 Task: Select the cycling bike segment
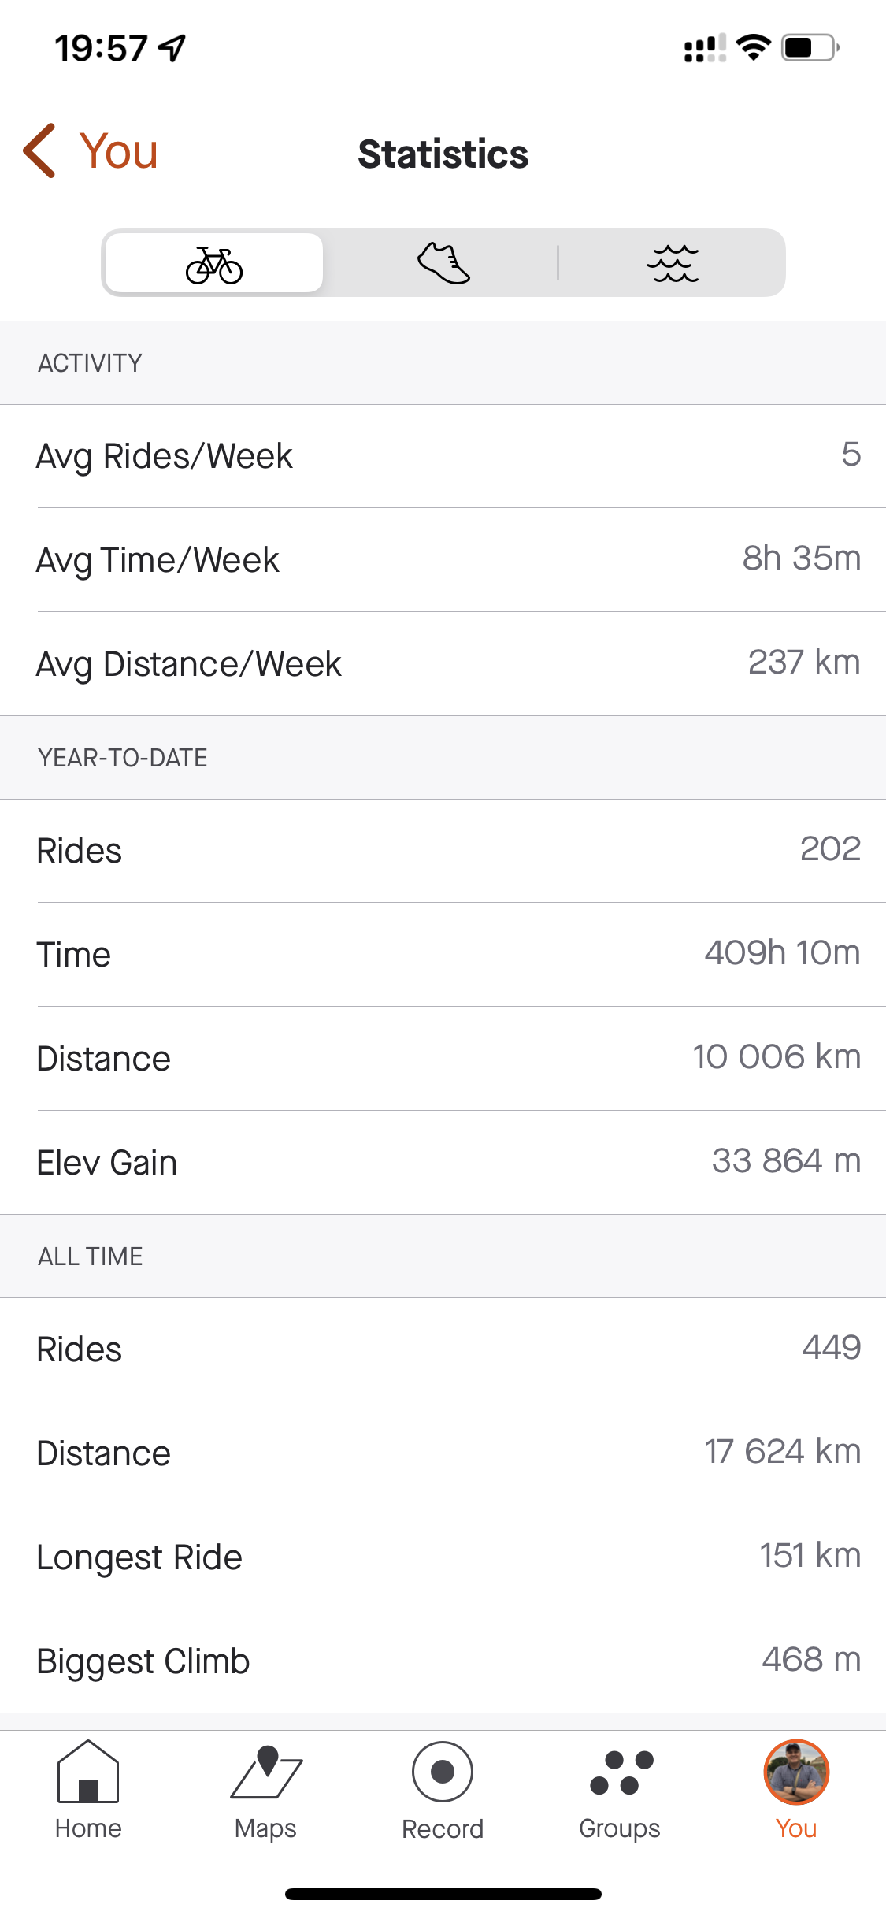pyautogui.click(x=213, y=263)
